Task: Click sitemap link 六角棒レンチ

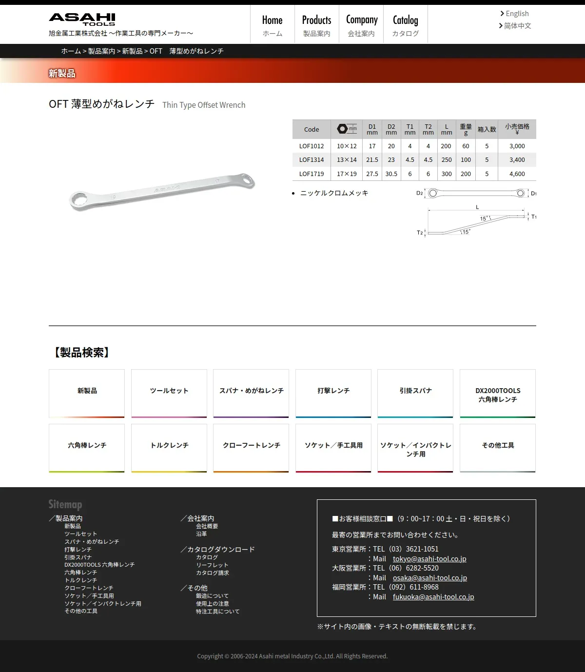Action: click(x=81, y=573)
